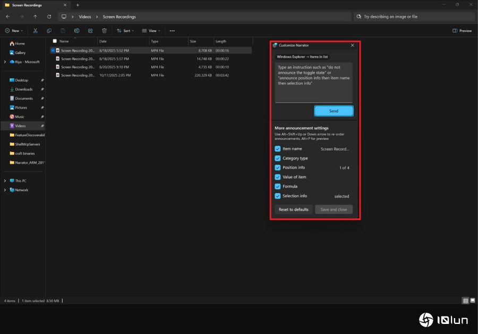Click the Copy icon in toolbar

(49, 31)
